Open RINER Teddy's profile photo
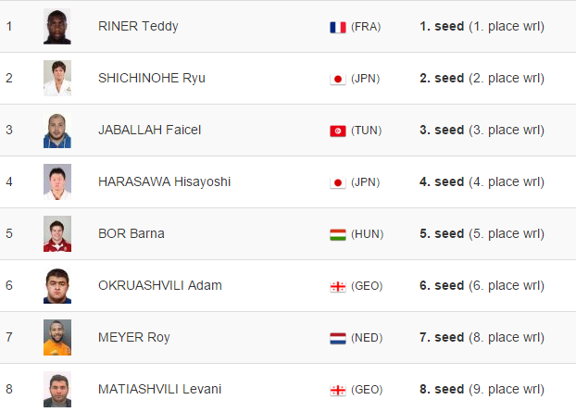This screenshot has width=576, height=412. point(57,27)
